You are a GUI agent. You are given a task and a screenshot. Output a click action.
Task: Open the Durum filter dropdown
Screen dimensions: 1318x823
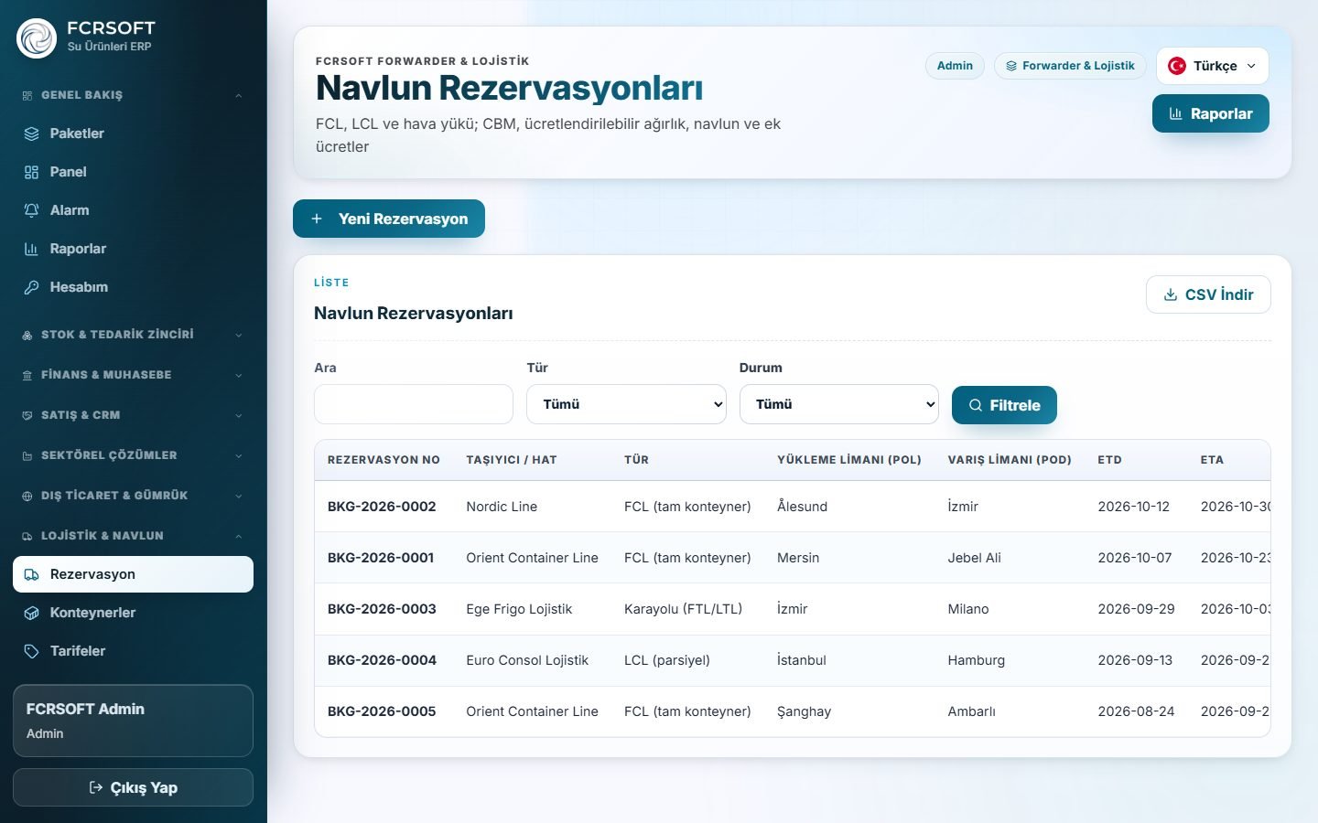pyautogui.click(x=839, y=404)
